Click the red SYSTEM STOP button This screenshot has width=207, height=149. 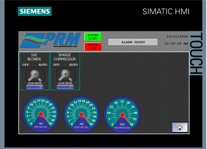[x=93, y=47]
